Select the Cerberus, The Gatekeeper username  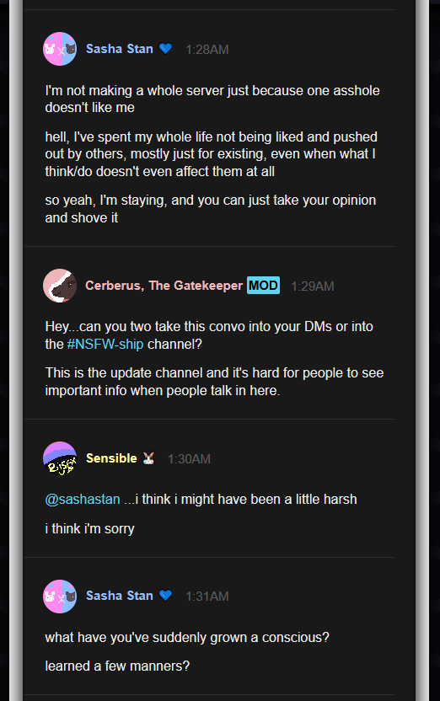(x=164, y=286)
